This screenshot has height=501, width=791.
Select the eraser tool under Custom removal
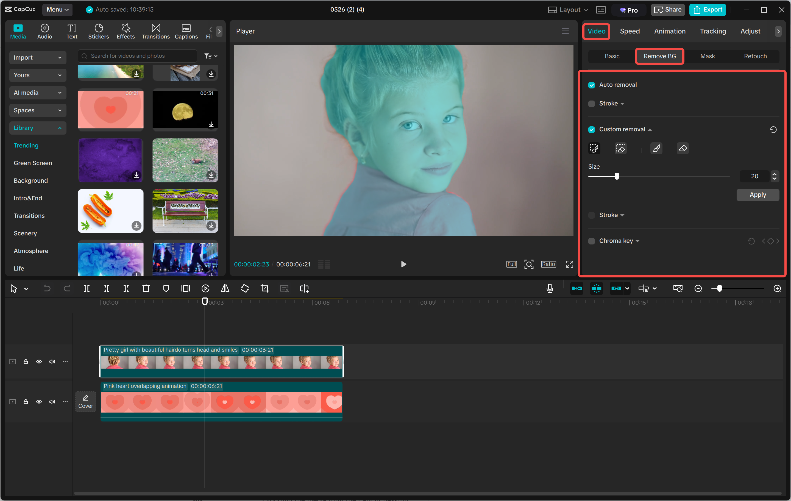click(683, 148)
